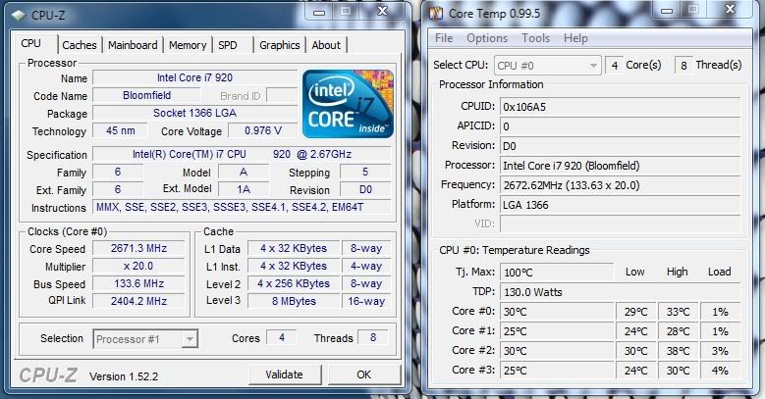
Task: Click the TDP value 130.0 Watts
Action: (x=620, y=292)
